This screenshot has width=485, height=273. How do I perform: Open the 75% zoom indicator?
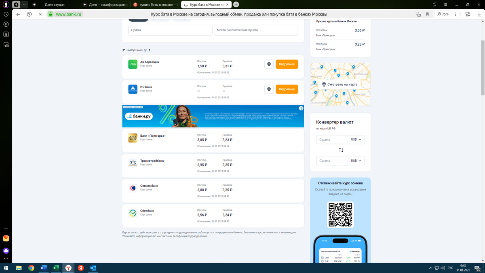pos(443,14)
